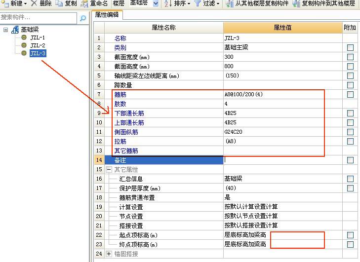Click the 下部通长筋 value cell 4B25
360x262 pixels.
pos(281,113)
